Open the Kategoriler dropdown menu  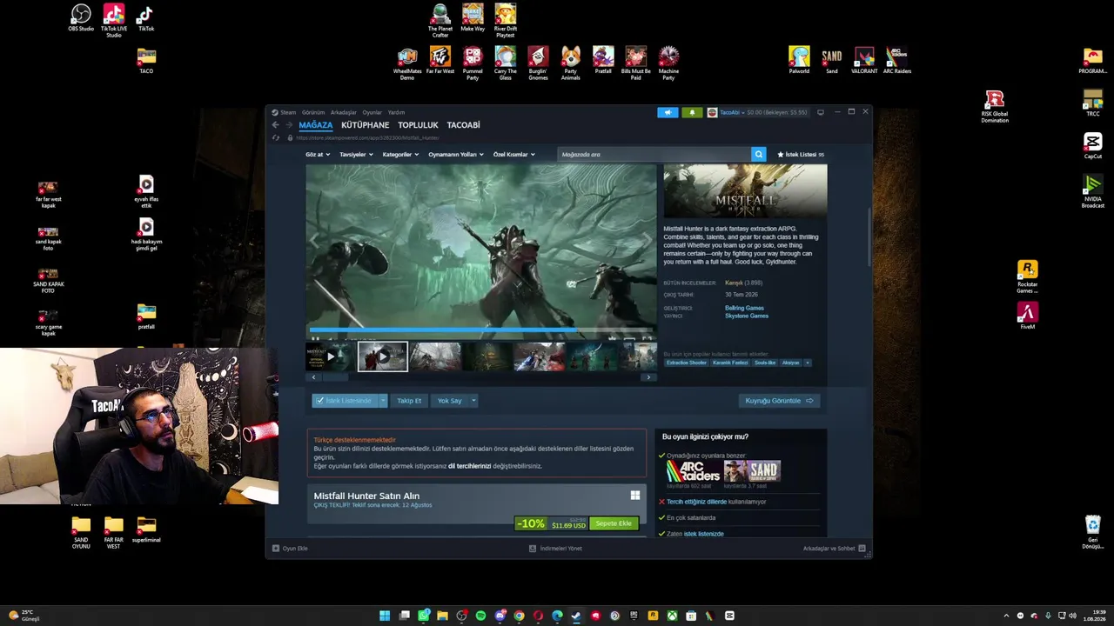(x=400, y=155)
